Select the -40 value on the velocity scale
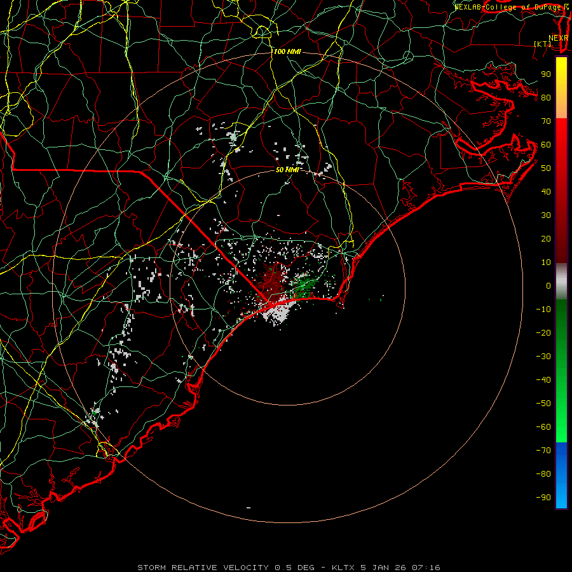The width and height of the screenshot is (572, 572). coord(543,380)
